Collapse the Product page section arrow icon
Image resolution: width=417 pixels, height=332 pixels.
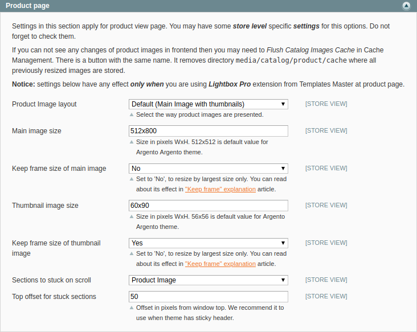click(406, 6)
